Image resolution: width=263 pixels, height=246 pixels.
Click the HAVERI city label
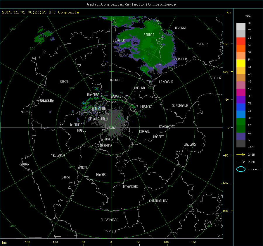(101, 175)
